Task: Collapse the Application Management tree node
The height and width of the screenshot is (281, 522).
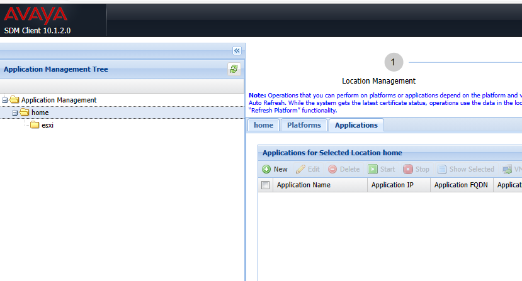Action: (5, 100)
